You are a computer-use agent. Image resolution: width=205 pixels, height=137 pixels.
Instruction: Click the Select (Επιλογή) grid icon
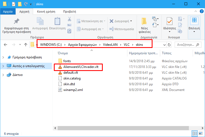click(x=194, y=20)
